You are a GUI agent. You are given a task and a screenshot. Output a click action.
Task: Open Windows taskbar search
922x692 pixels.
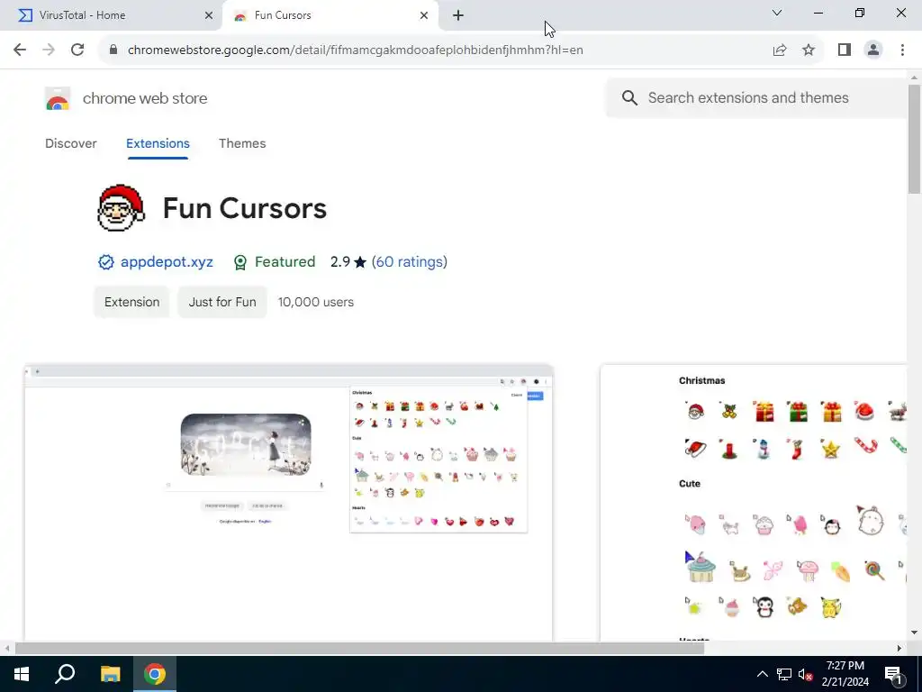(x=65, y=674)
